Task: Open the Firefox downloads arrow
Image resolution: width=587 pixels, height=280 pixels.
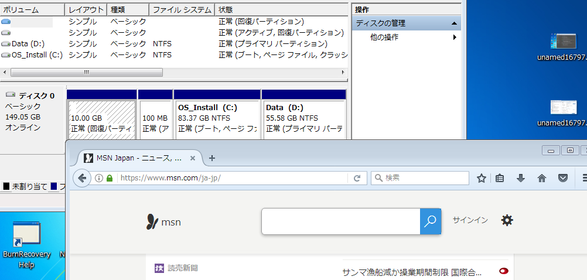Action: [521, 178]
